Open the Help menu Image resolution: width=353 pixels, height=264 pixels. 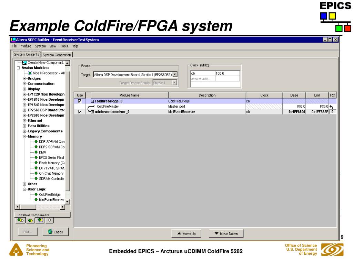(x=75, y=46)
